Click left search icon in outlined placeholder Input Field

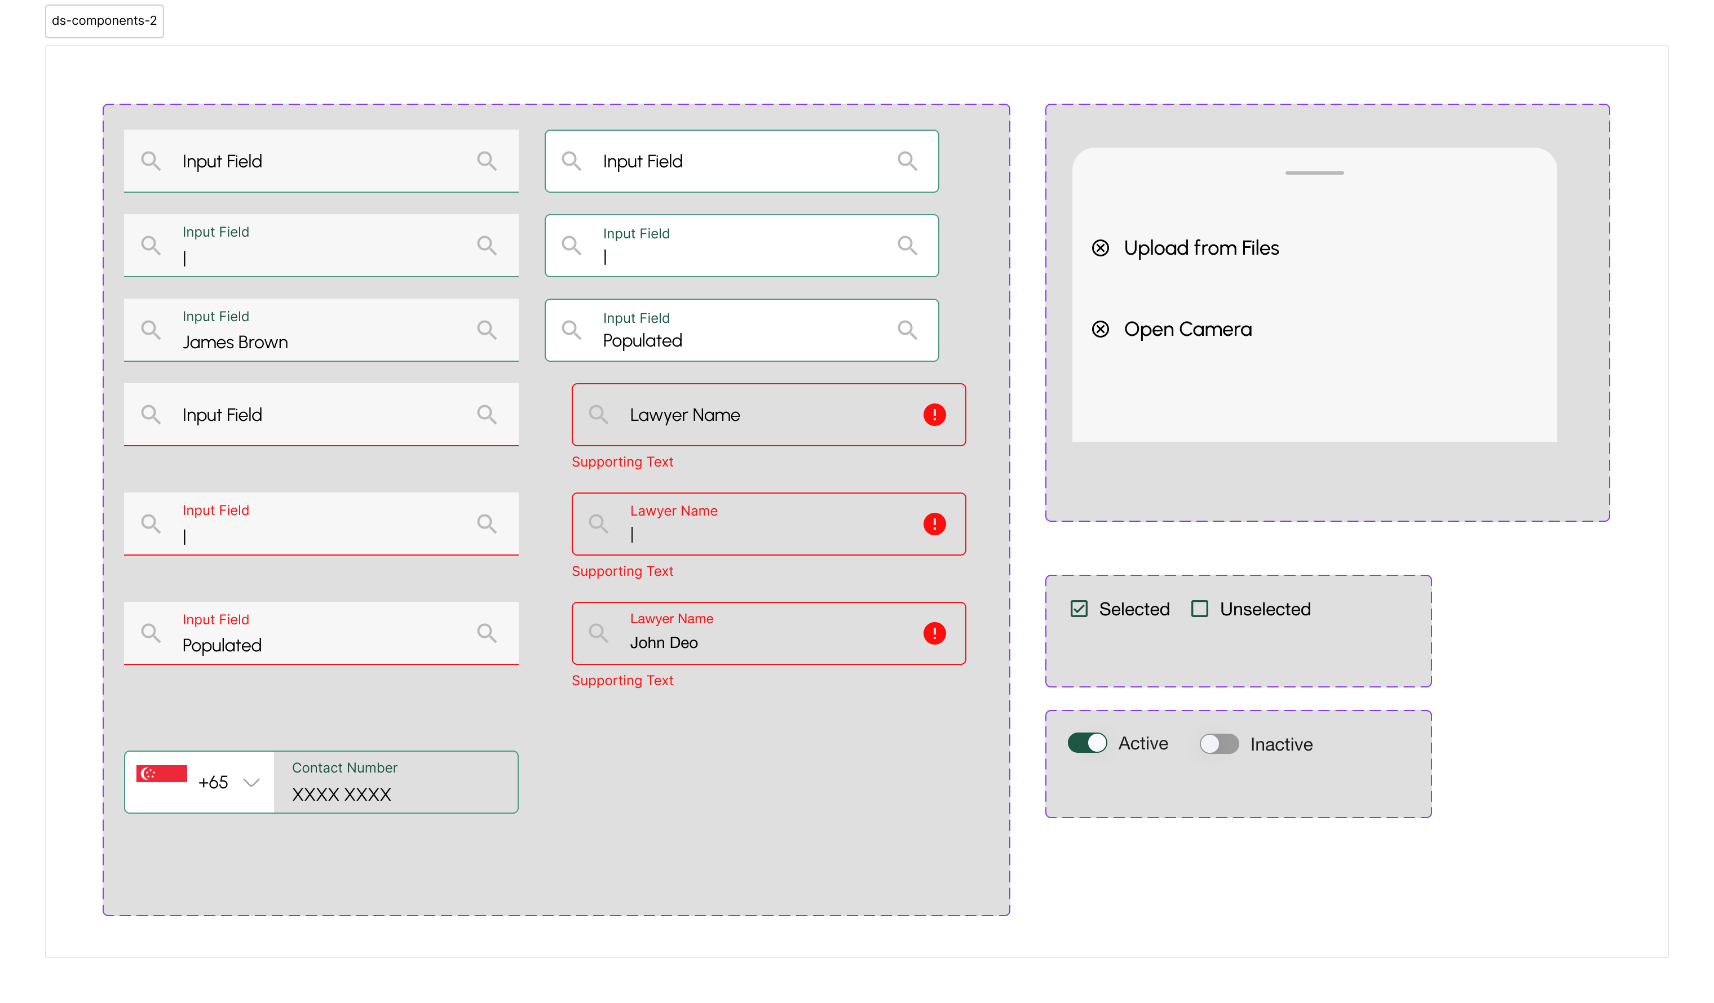click(571, 161)
